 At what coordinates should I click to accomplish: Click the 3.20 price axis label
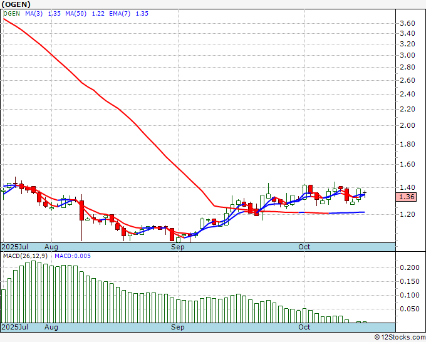point(408,44)
